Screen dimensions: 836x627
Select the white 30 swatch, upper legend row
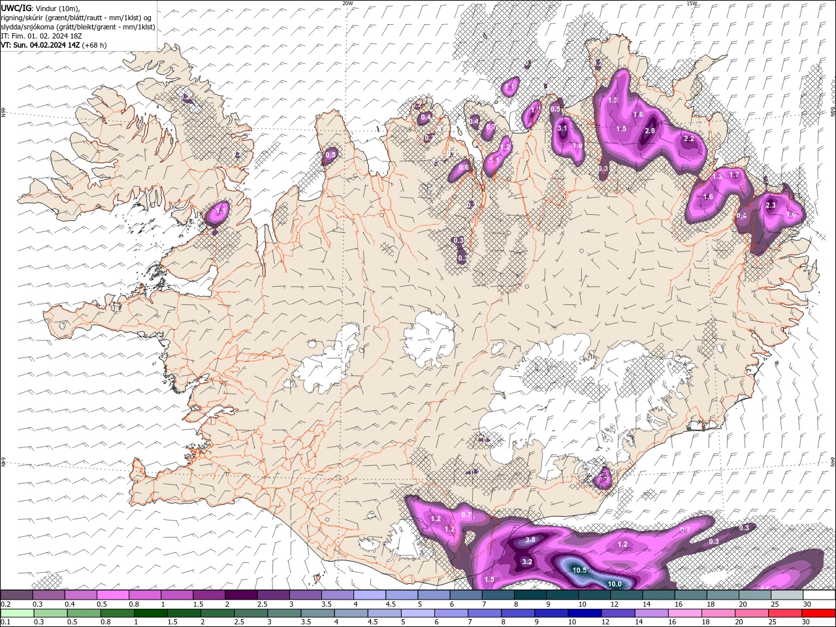819,595
